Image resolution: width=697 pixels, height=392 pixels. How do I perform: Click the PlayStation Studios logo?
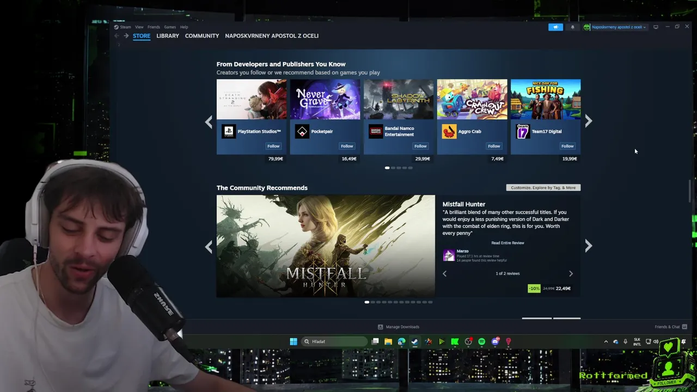[229, 131]
